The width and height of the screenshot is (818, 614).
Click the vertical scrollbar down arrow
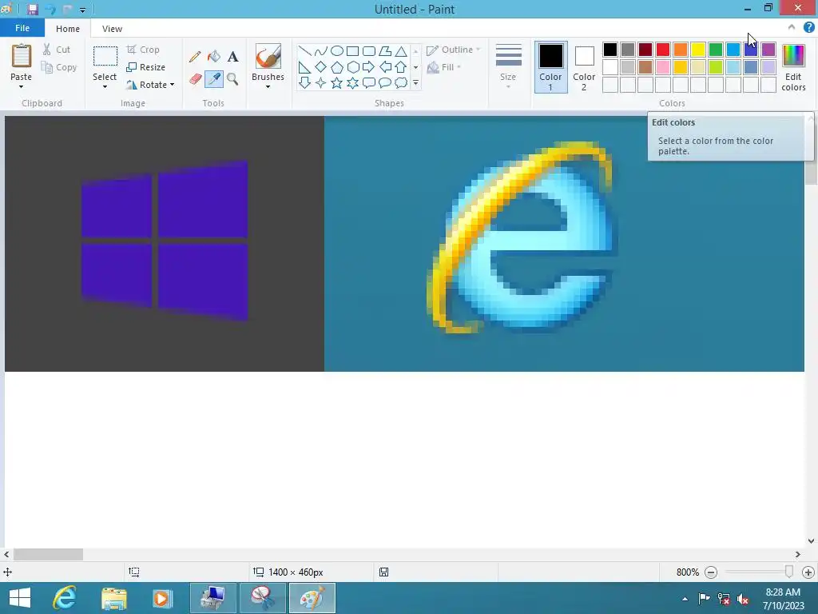[x=812, y=541]
